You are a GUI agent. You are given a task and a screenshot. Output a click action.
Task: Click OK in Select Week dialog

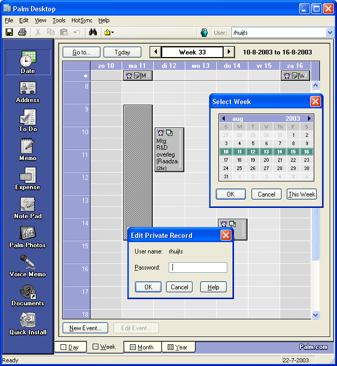click(231, 194)
